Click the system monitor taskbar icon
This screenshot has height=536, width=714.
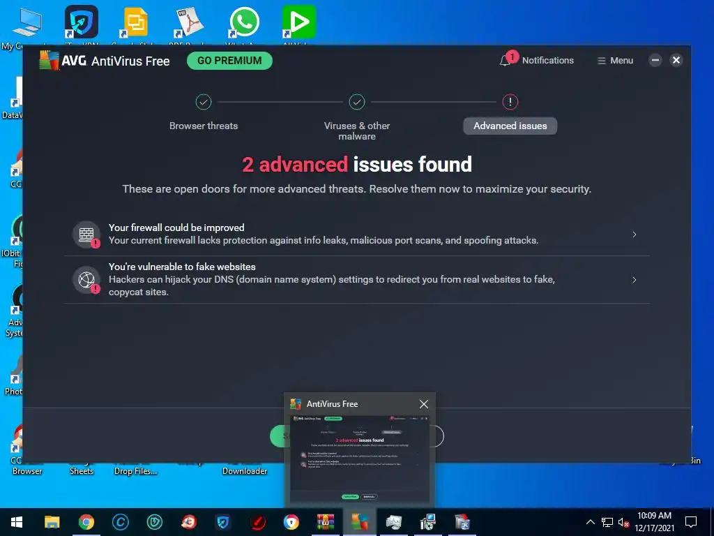[x=394, y=522]
